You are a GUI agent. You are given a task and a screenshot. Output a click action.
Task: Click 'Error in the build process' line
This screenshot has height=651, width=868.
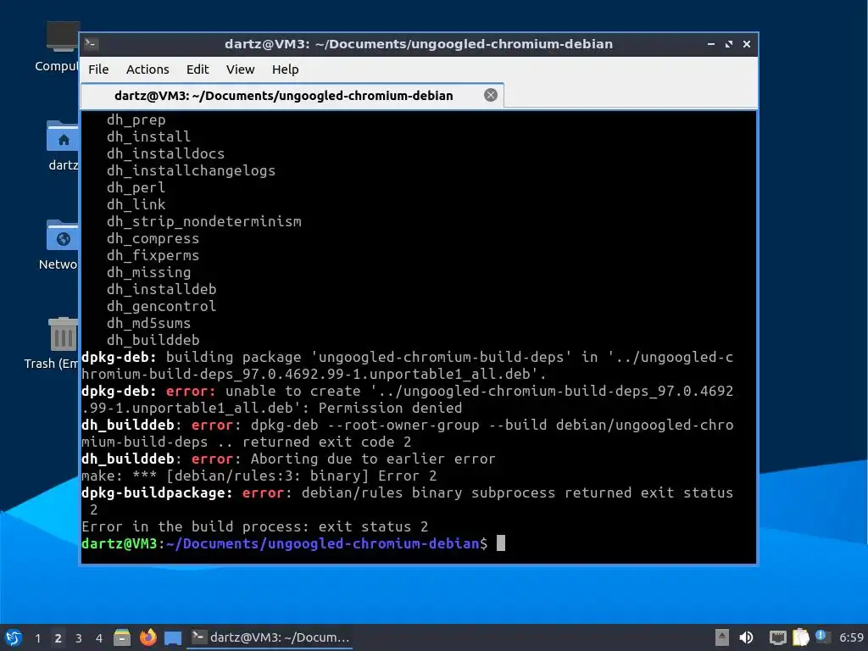tap(254, 526)
